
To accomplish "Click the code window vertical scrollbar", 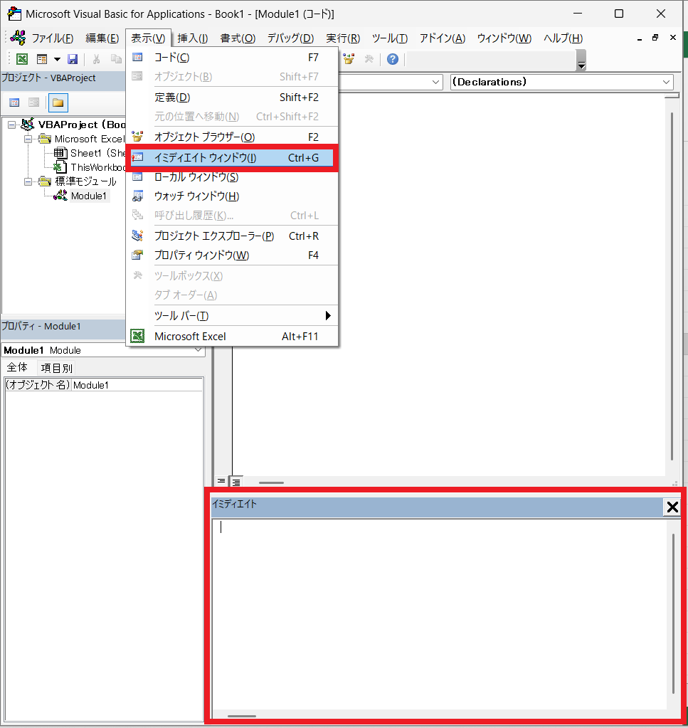I will 672,285.
